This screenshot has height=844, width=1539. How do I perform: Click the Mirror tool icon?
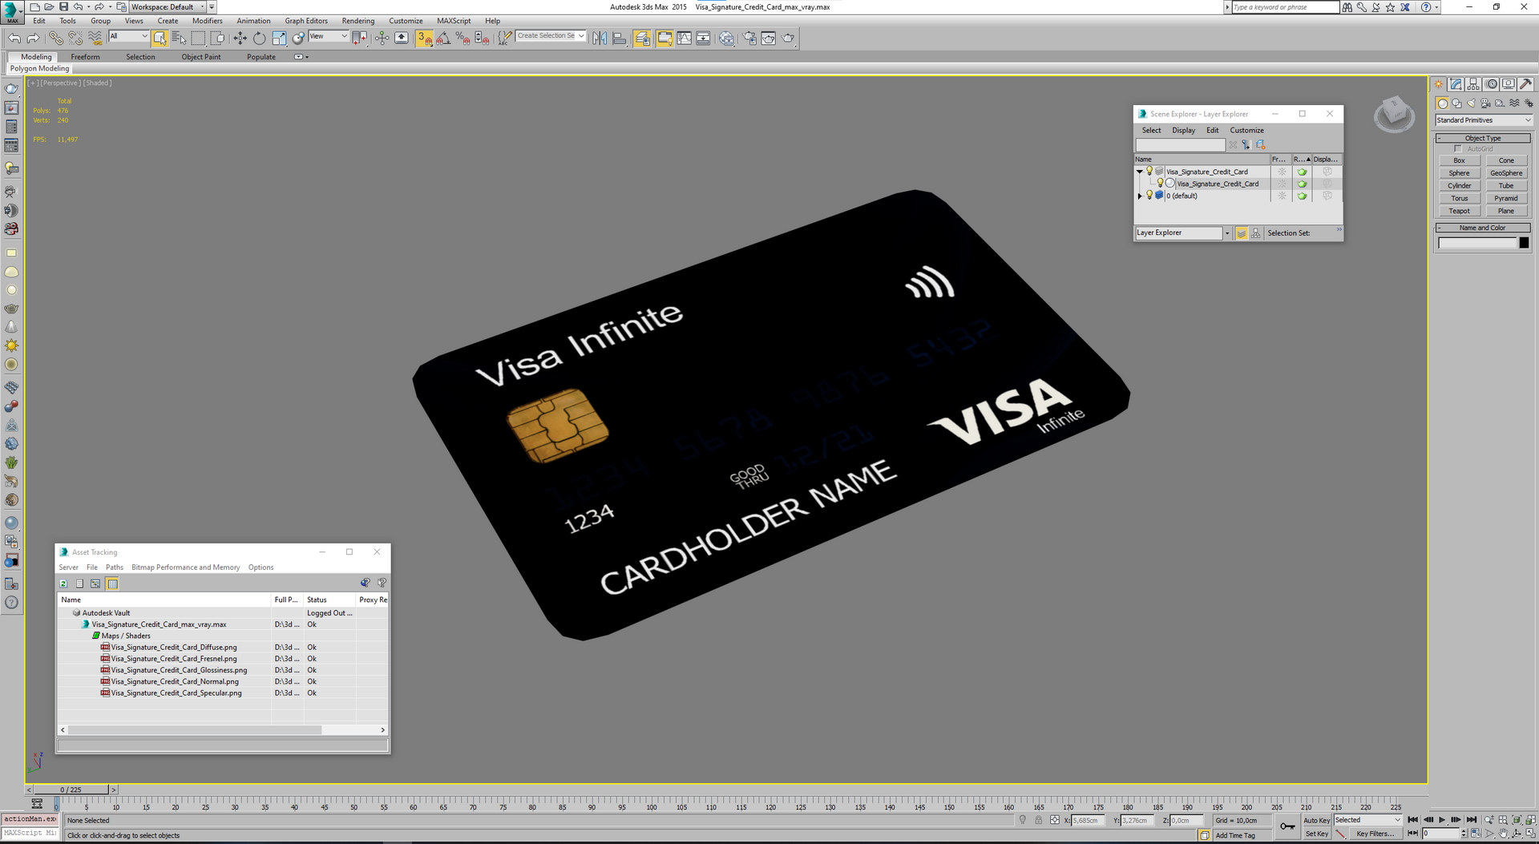600,38
